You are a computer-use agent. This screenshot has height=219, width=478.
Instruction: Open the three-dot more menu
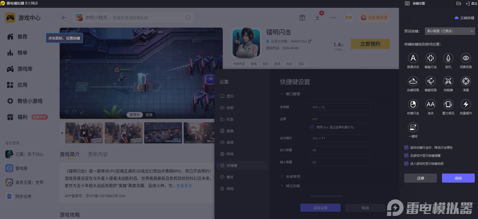point(333,18)
